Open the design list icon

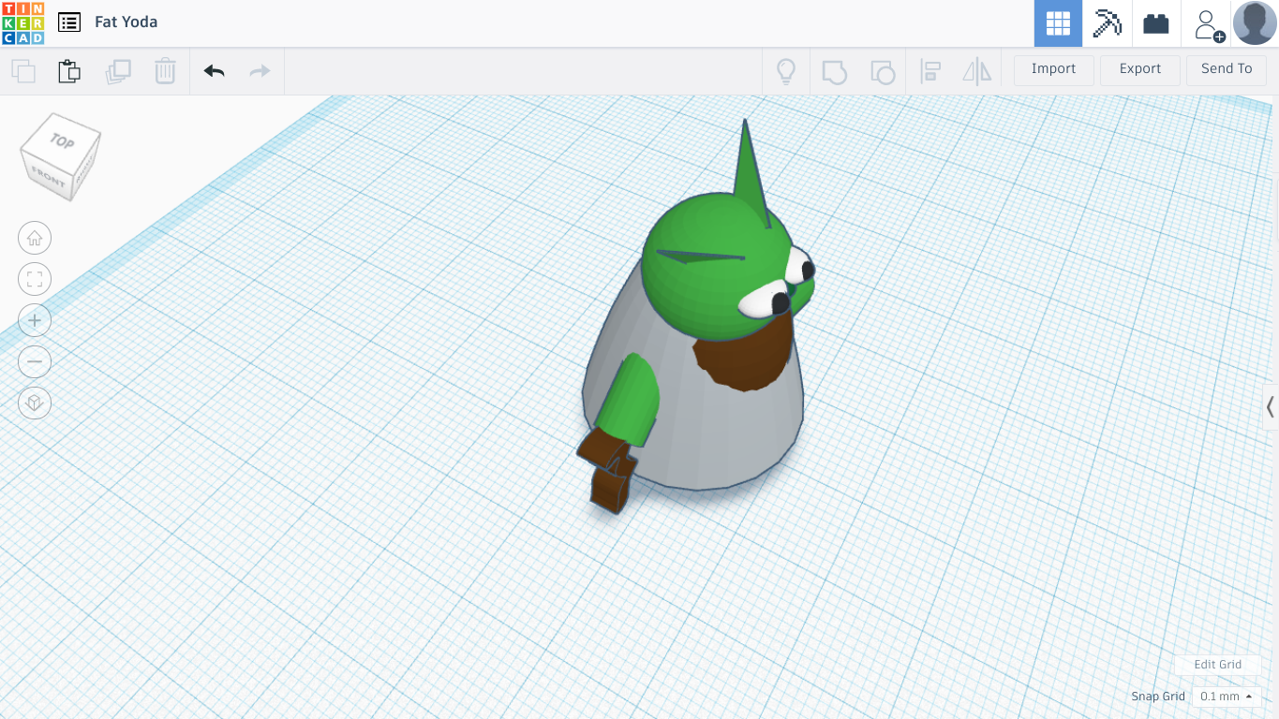coord(69,22)
